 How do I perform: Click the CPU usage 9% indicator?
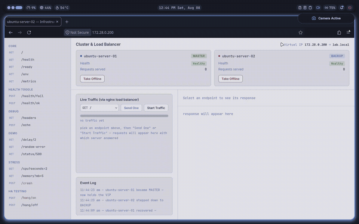(x=31, y=7)
